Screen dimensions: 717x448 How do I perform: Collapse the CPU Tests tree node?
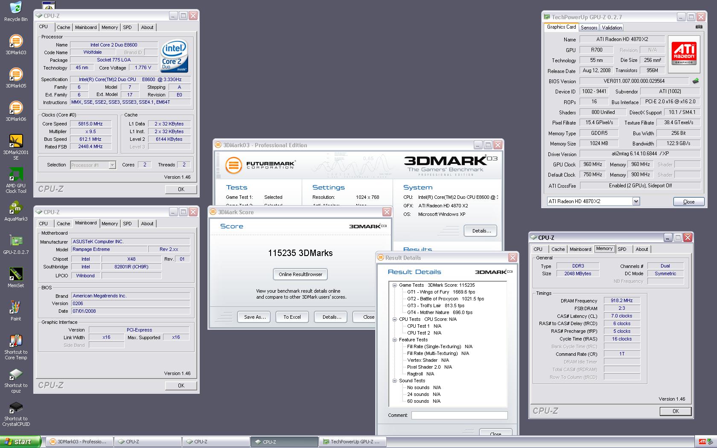(x=395, y=319)
